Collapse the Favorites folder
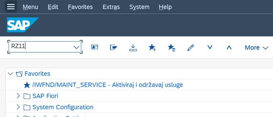The width and height of the screenshot is (273, 117). click(11, 74)
